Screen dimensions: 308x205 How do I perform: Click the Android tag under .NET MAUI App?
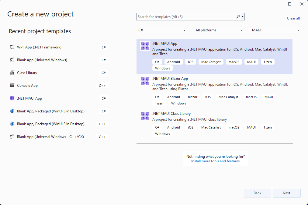[x=173, y=62]
